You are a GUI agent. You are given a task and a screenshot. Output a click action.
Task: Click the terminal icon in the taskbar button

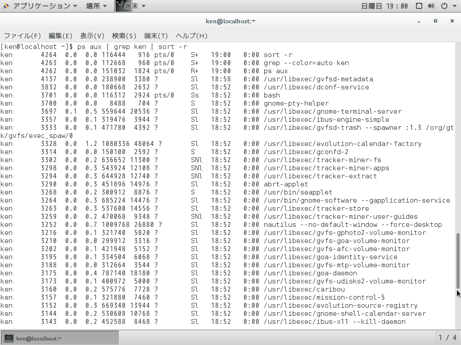tap(9, 338)
